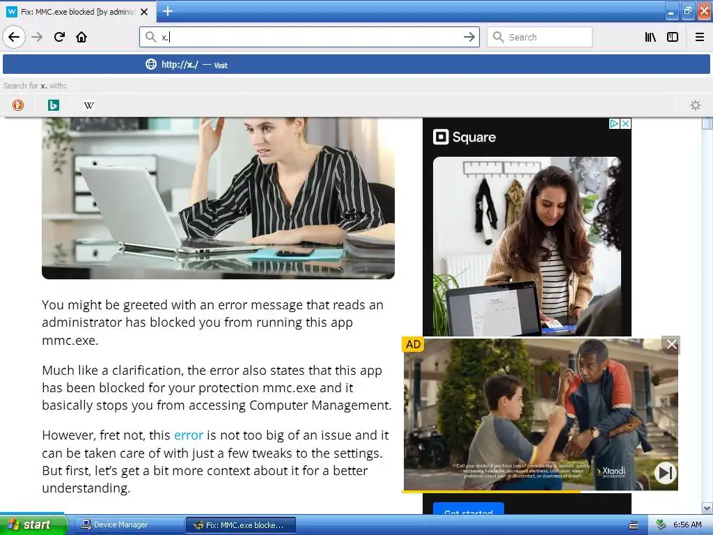Follow the 'error' hyperlink in article
713x535 pixels.
click(188, 435)
